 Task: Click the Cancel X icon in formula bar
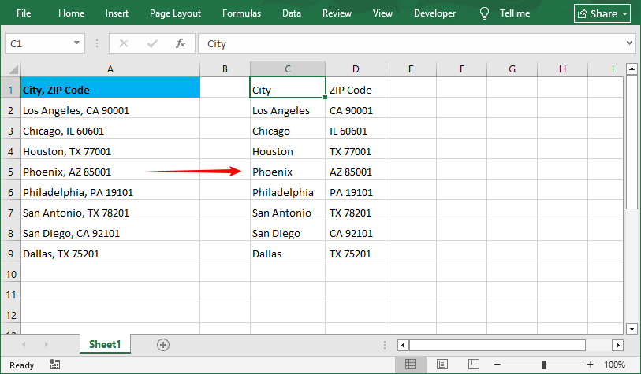(124, 43)
